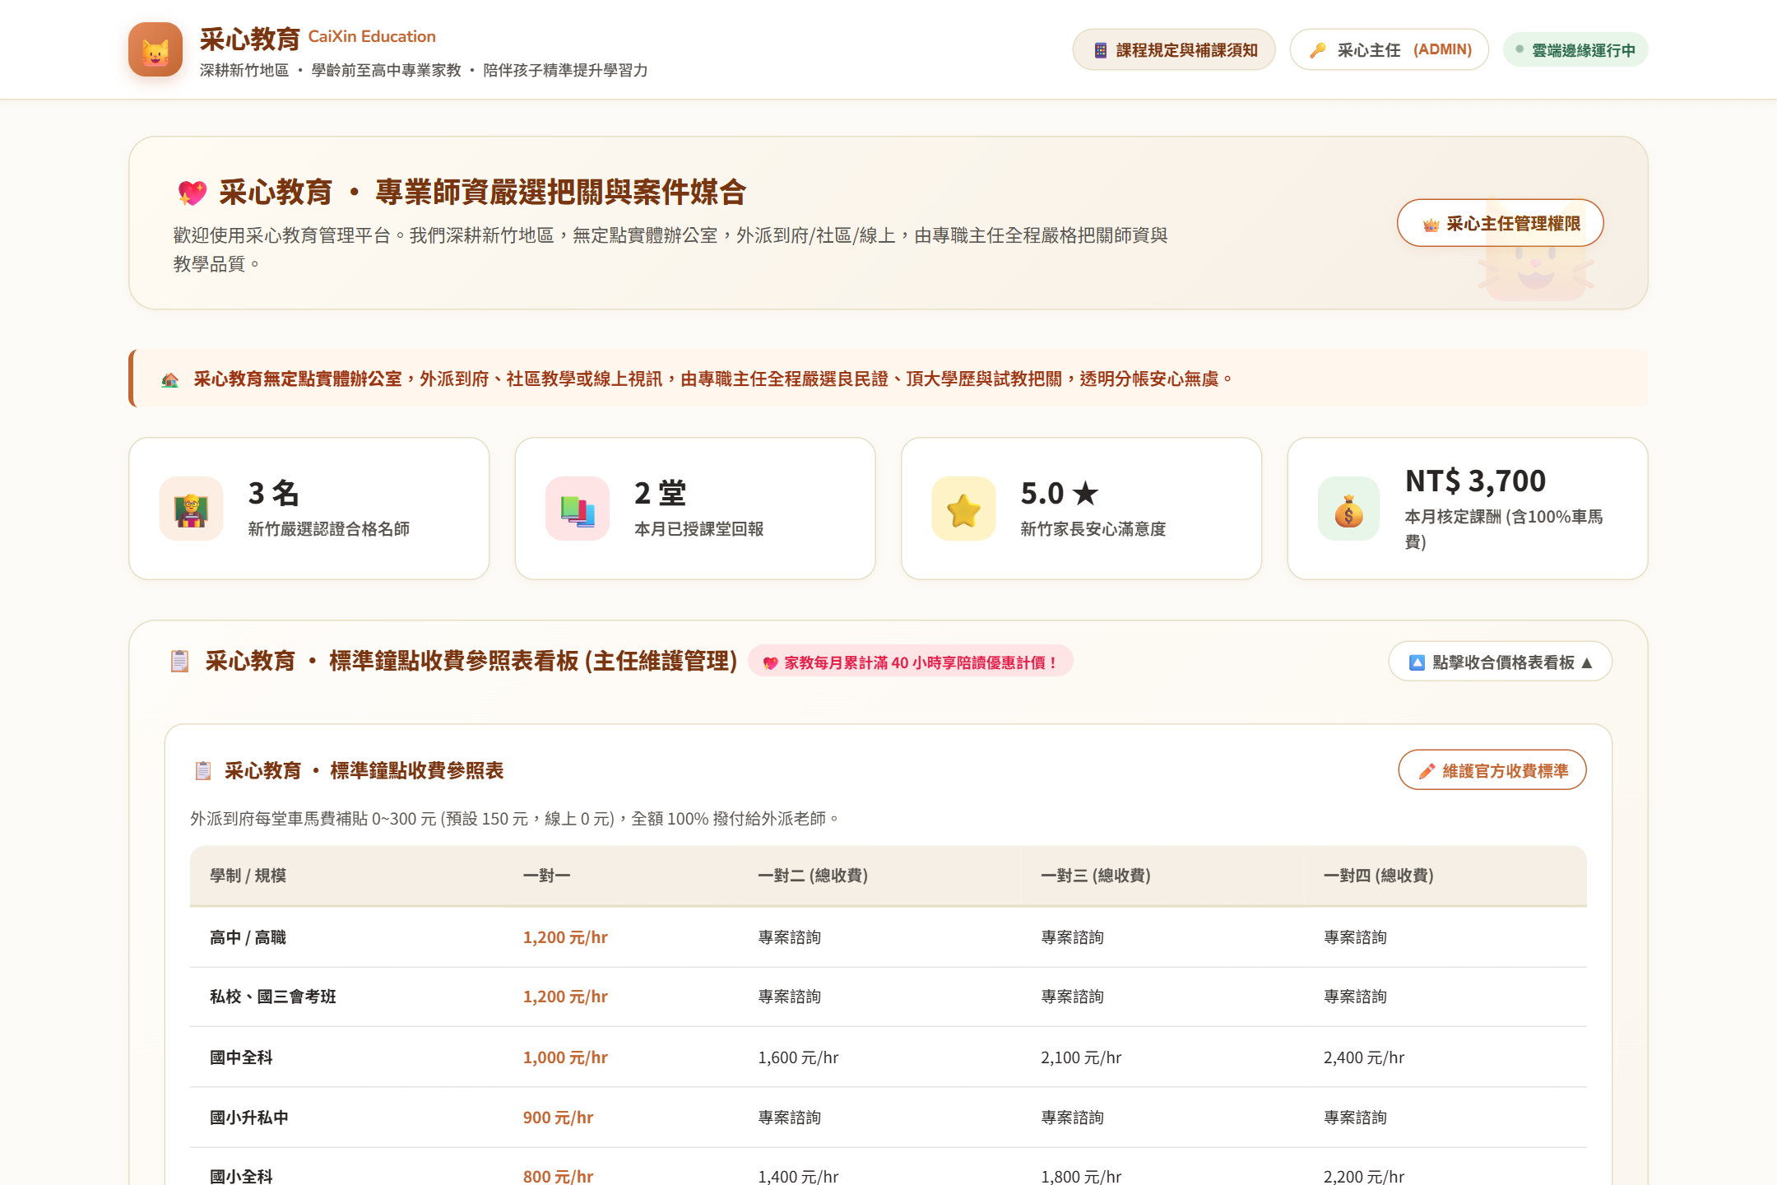Click 國中全科 row's 1,000 元/hr price
Viewport: 1777px width, 1185px height.
[566, 1057]
